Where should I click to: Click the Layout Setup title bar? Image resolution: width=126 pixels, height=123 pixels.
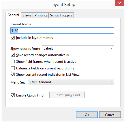tap(63, 5)
